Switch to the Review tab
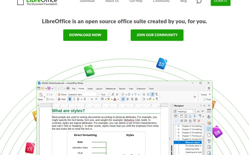Viewport: 249px width, 155px height. [122, 89]
